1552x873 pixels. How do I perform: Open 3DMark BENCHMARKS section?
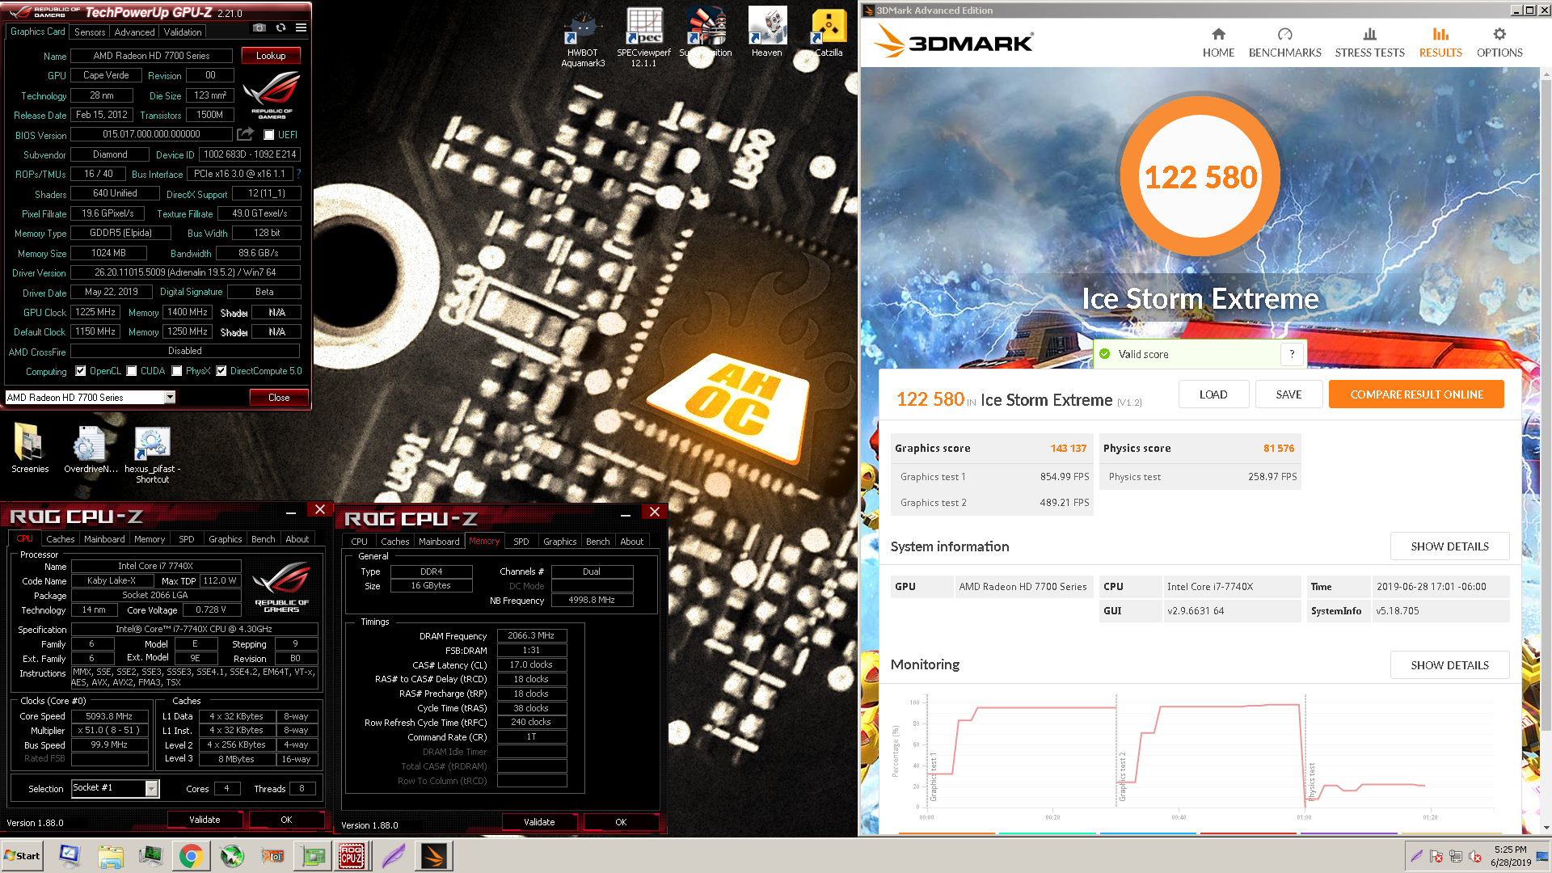click(x=1284, y=43)
